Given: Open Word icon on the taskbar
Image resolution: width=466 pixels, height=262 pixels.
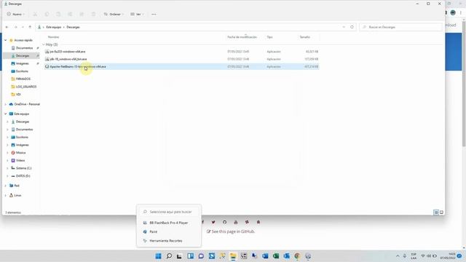Looking at the screenshot, I should click(x=265, y=256).
